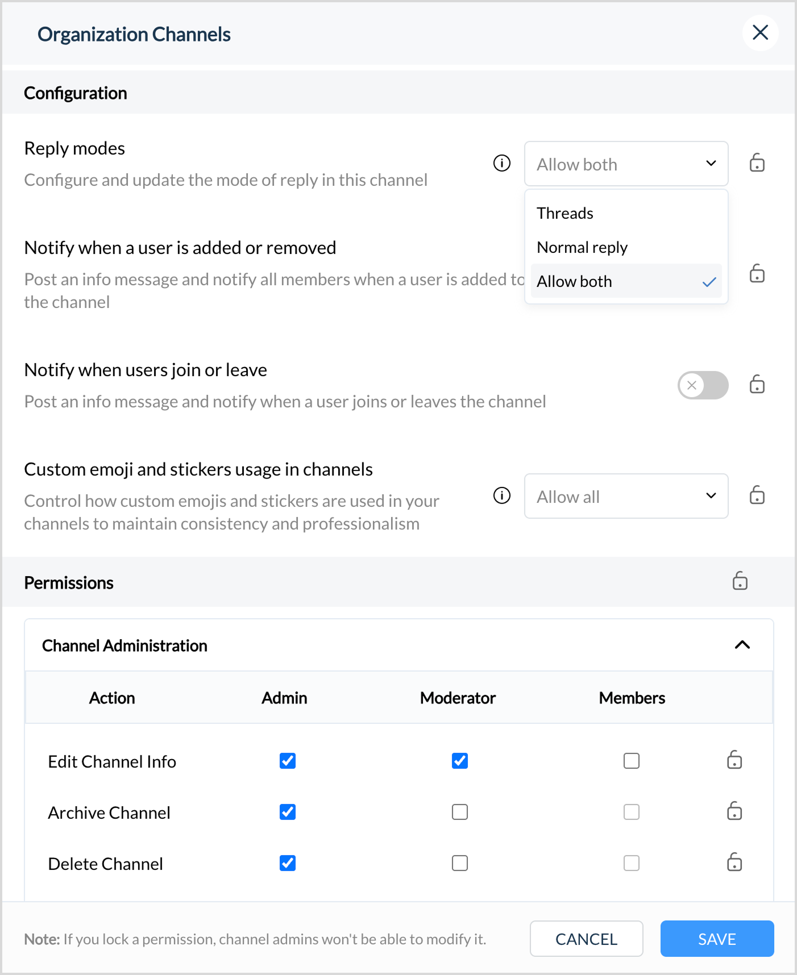797x975 pixels.
Task: Lock the Edit Channel Info permission
Action: [x=734, y=760]
